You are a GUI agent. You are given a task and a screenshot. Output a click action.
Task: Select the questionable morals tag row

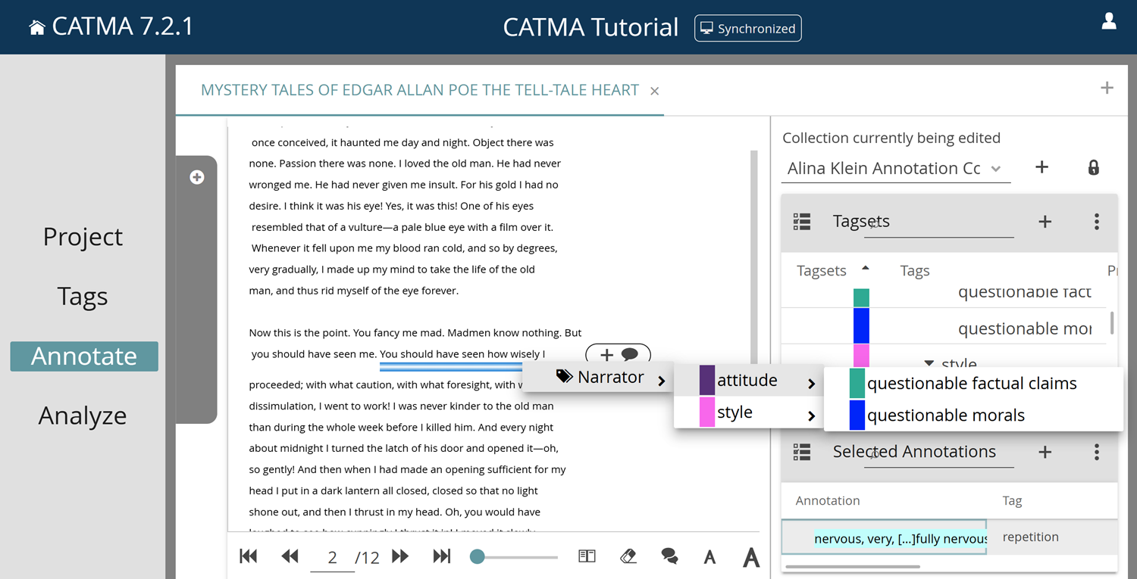[944, 328]
